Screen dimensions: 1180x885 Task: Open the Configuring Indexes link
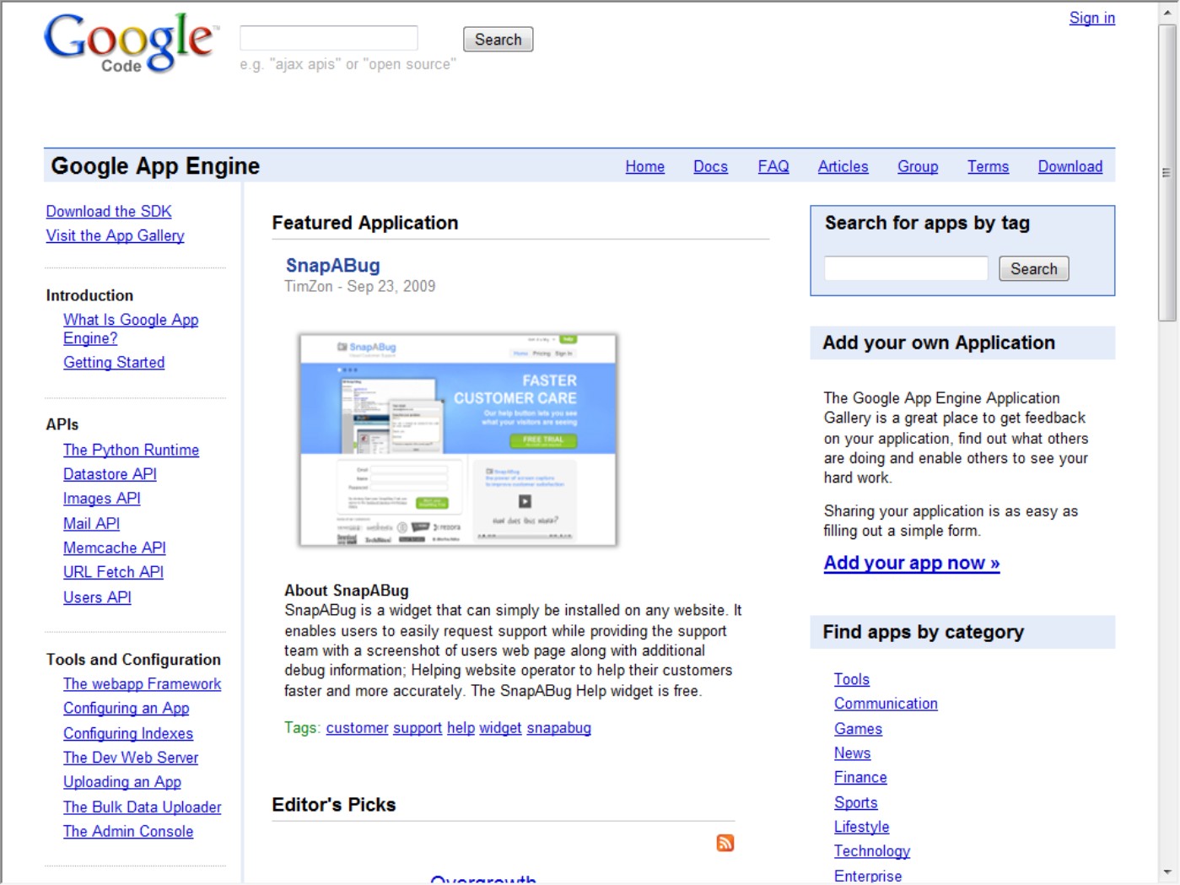click(x=128, y=734)
